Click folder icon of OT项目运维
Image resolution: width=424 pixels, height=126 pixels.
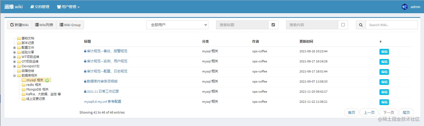(19, 62)
